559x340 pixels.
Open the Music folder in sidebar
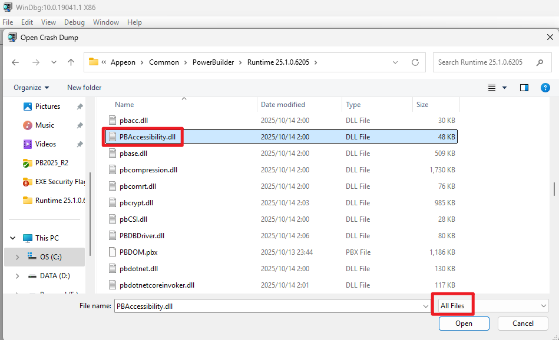point(44,125)
